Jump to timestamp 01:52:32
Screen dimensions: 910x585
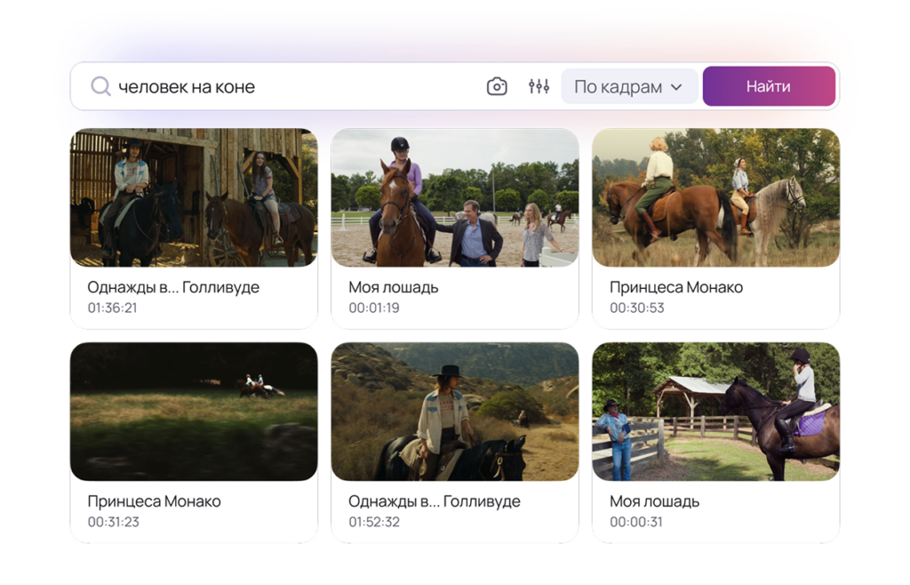pos(374,522)
